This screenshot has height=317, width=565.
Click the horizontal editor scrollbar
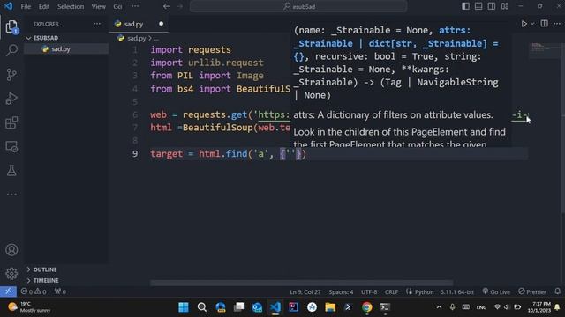pos(302,283)
